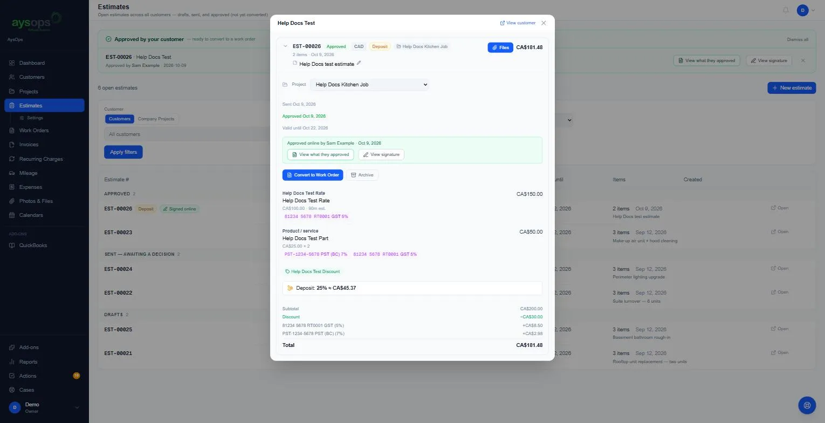Viewport: 825px width, 423px height.
Task: Select the Customers filter tab
Action: click(x=119, y=119)
